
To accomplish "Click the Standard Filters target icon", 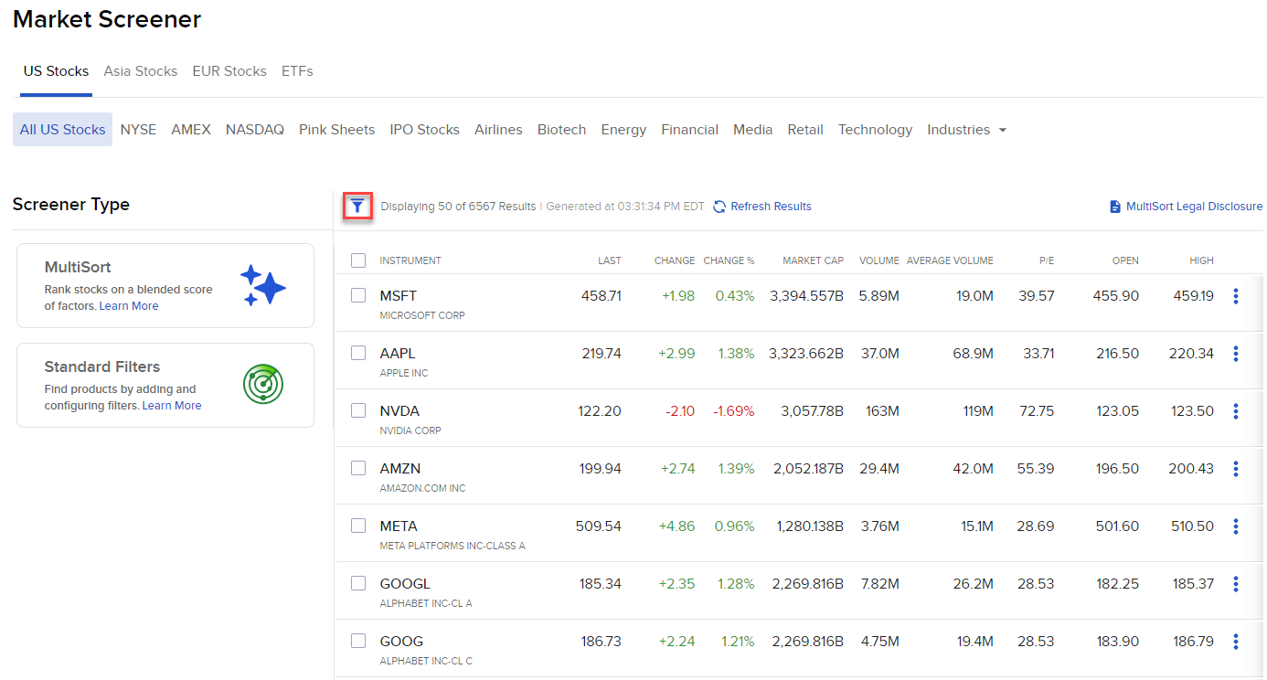I will [263, 384].
